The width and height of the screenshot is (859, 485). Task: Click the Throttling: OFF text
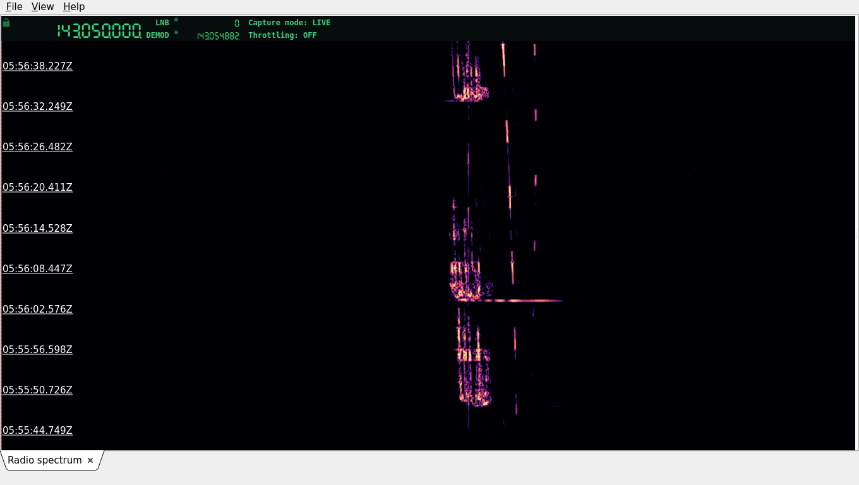click(282, 35)
